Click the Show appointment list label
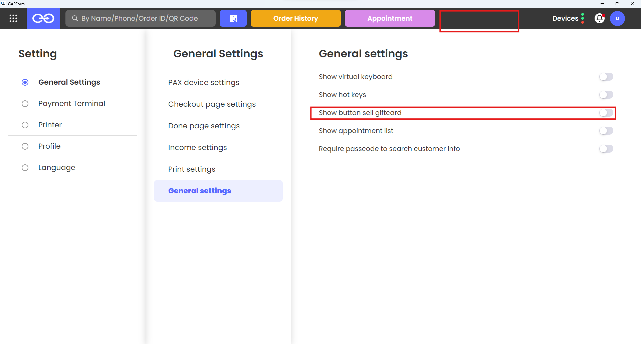 [356, 131]
